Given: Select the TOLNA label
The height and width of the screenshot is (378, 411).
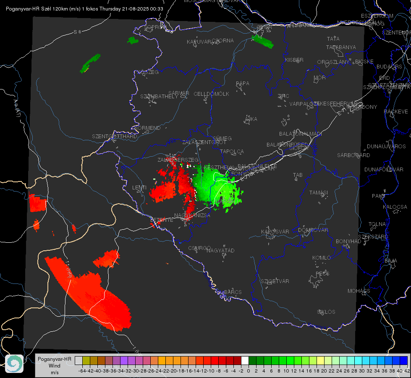Looking at the screenshot, I should 377,224.
